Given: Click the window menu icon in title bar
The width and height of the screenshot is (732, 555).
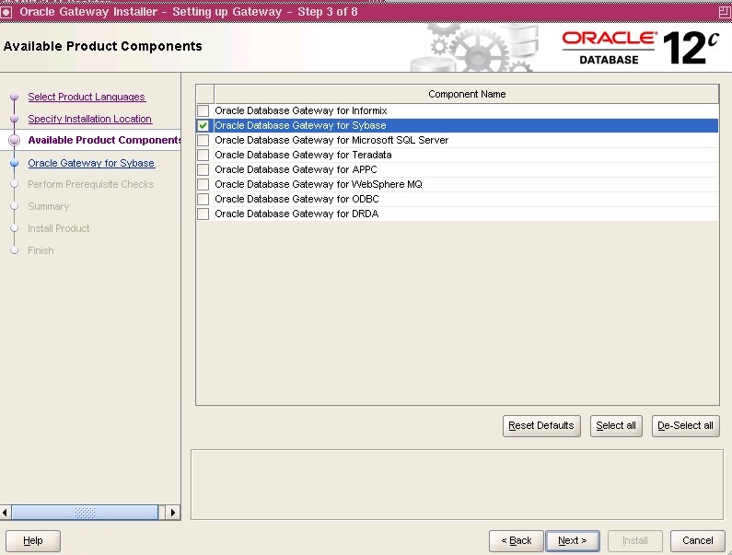Looking at the screenshot, I should tap(6, 12).
